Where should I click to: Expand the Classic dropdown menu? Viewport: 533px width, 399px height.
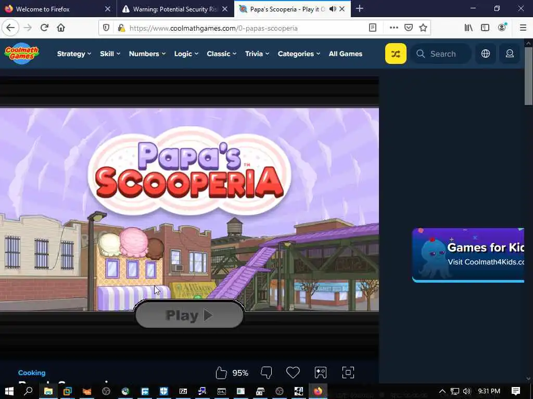tap(222, 54)
